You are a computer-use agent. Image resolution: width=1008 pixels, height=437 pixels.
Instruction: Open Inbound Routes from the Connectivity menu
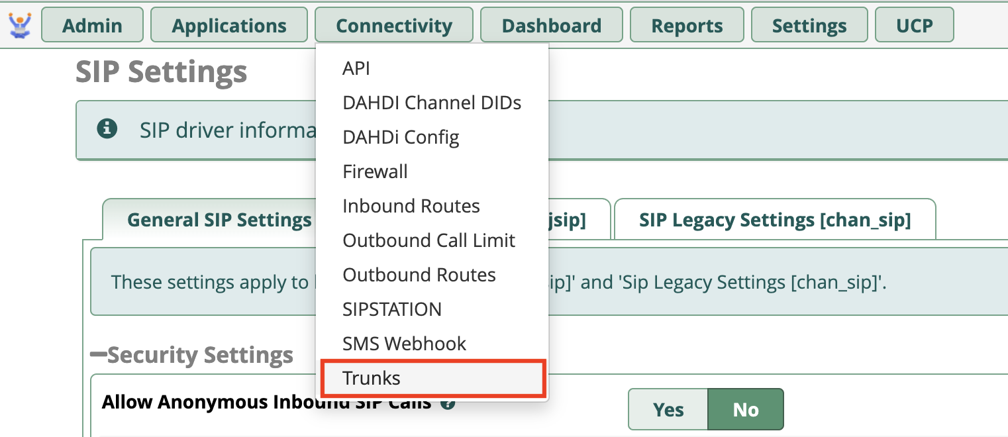tap(411, 205)
